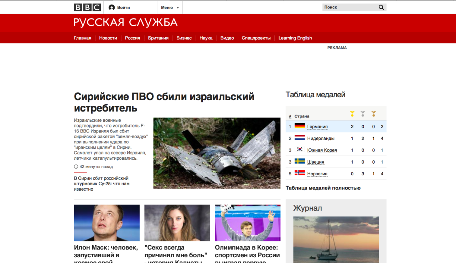This screenshot has width=456, height=263.
Task: Open the Elon Musk article thumbnail
Action: pos(107,223)
